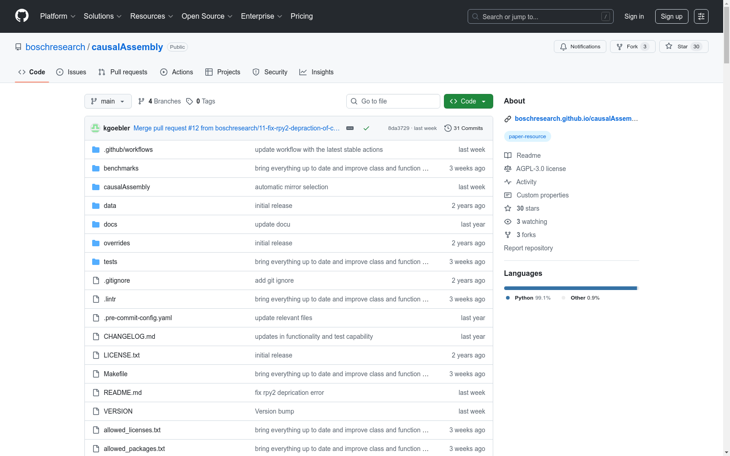Click the overrides folder icon
This screenshot has width=730, height=456.
(x=96, y=243)
